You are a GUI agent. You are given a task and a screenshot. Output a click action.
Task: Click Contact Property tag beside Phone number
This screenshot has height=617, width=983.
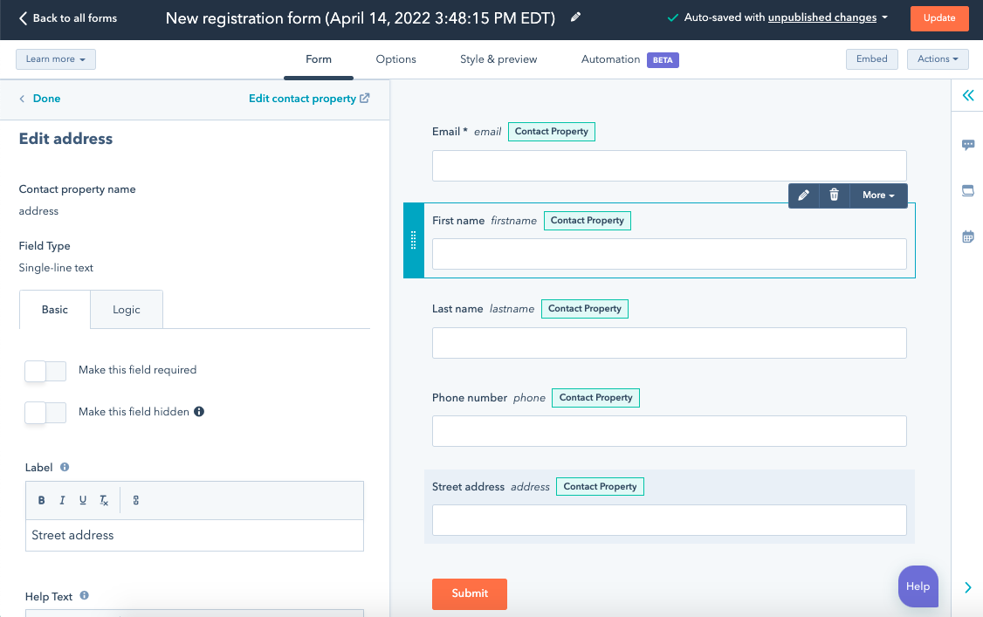click(595, 398)
